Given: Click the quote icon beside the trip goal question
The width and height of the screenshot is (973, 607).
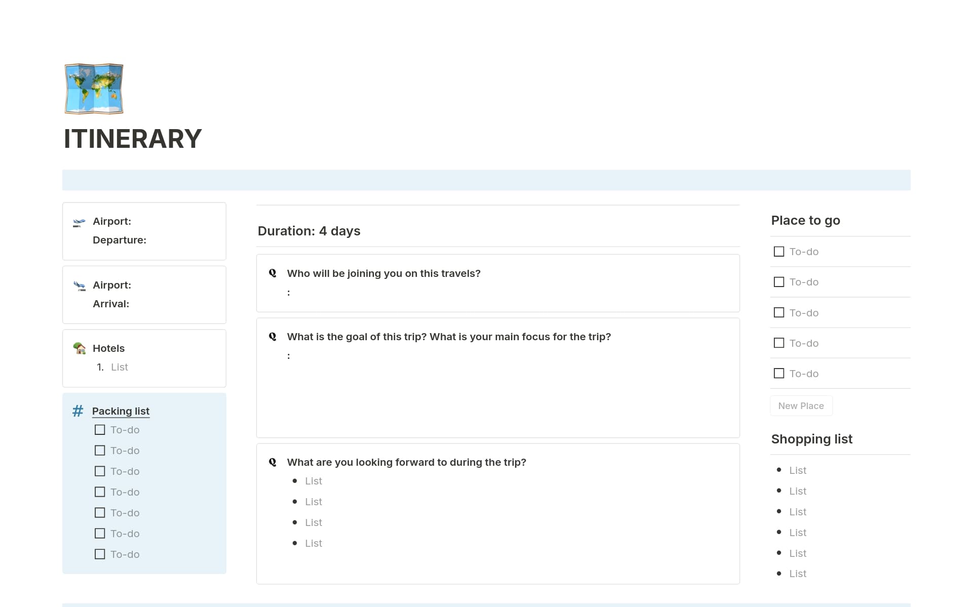Looking at the screenshot, I should tap(273, 336).
